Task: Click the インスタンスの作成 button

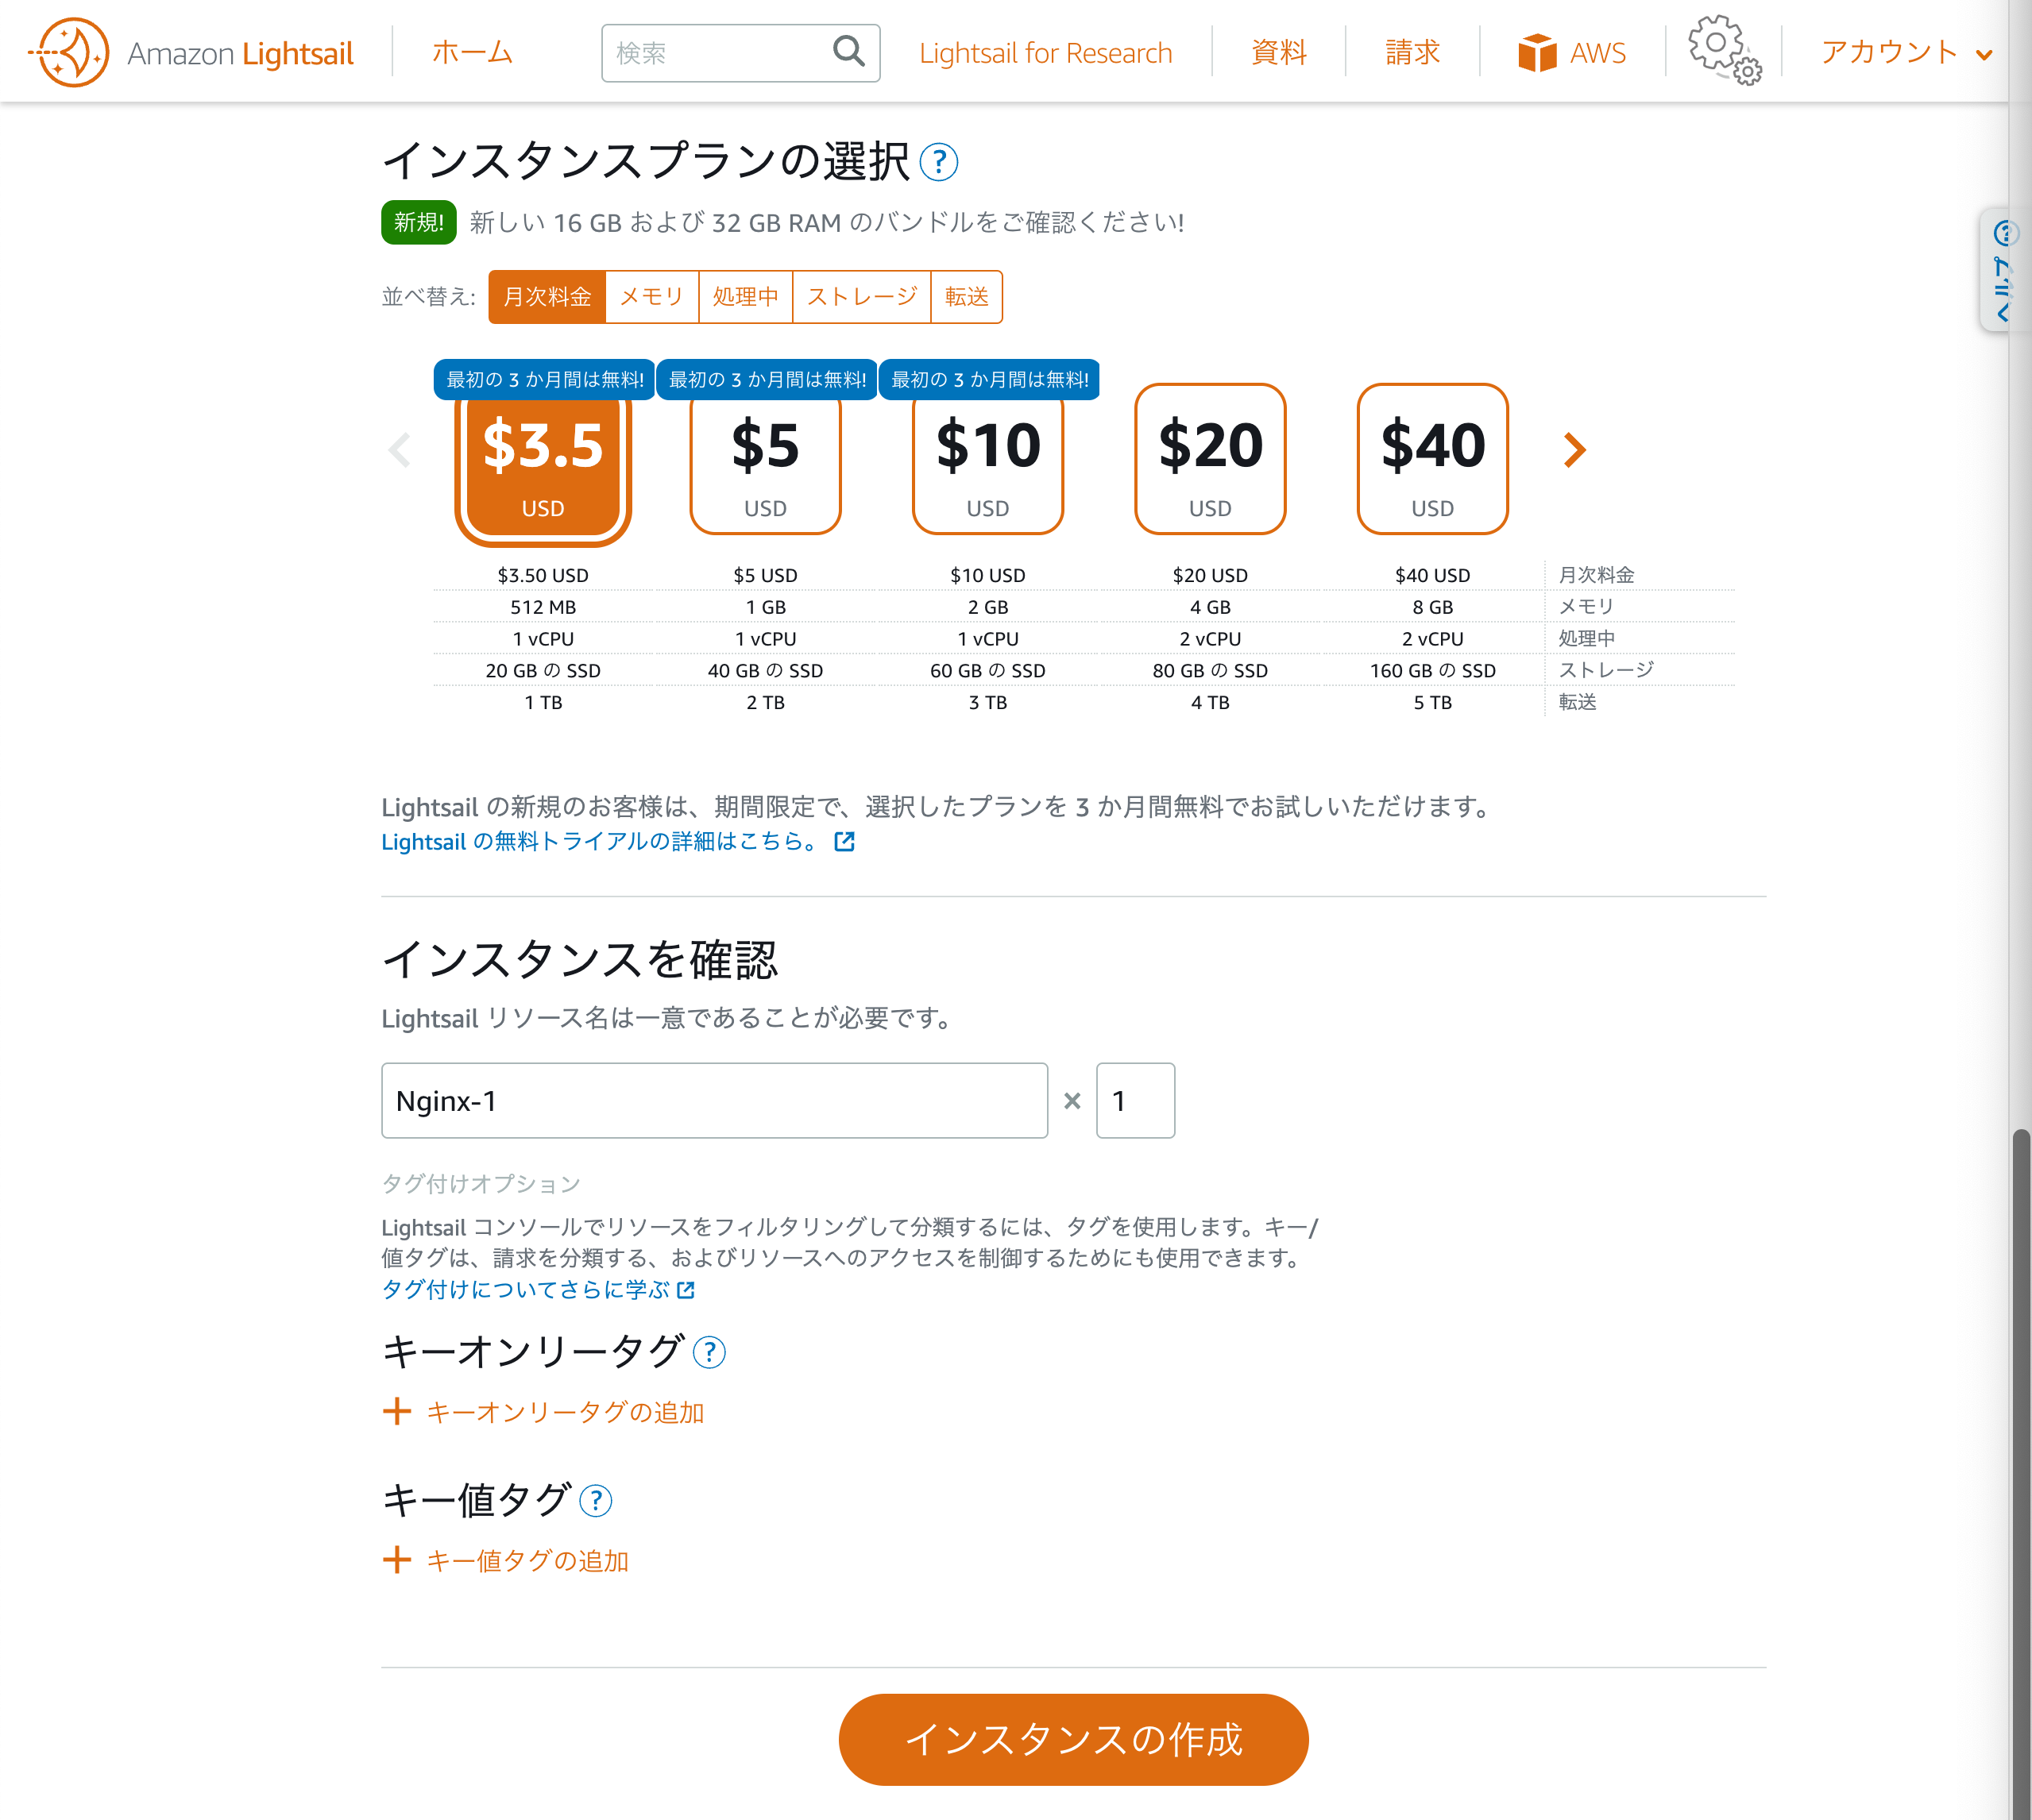Action: 1072,1739
